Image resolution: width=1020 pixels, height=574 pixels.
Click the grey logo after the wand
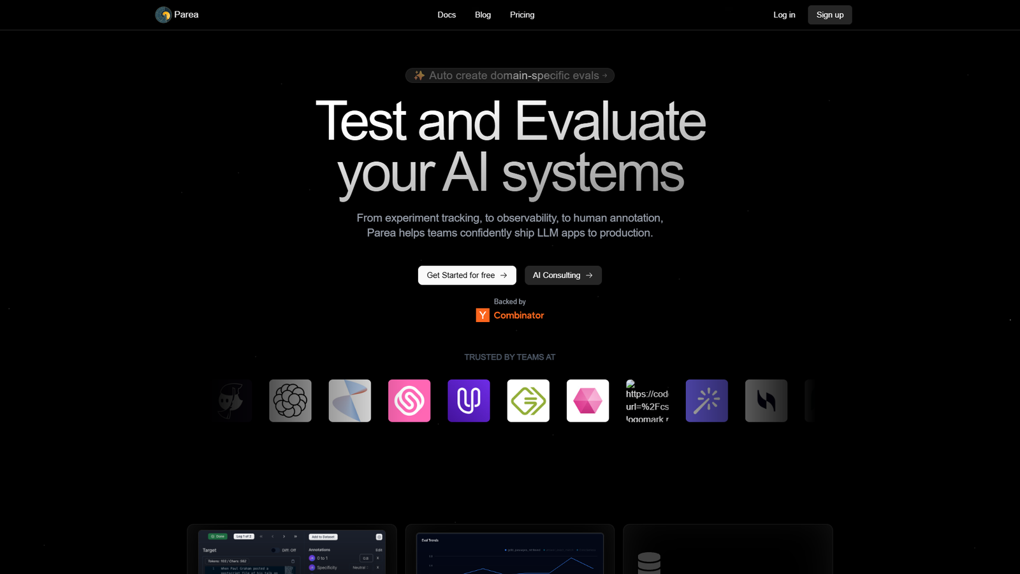click(766, 401)
